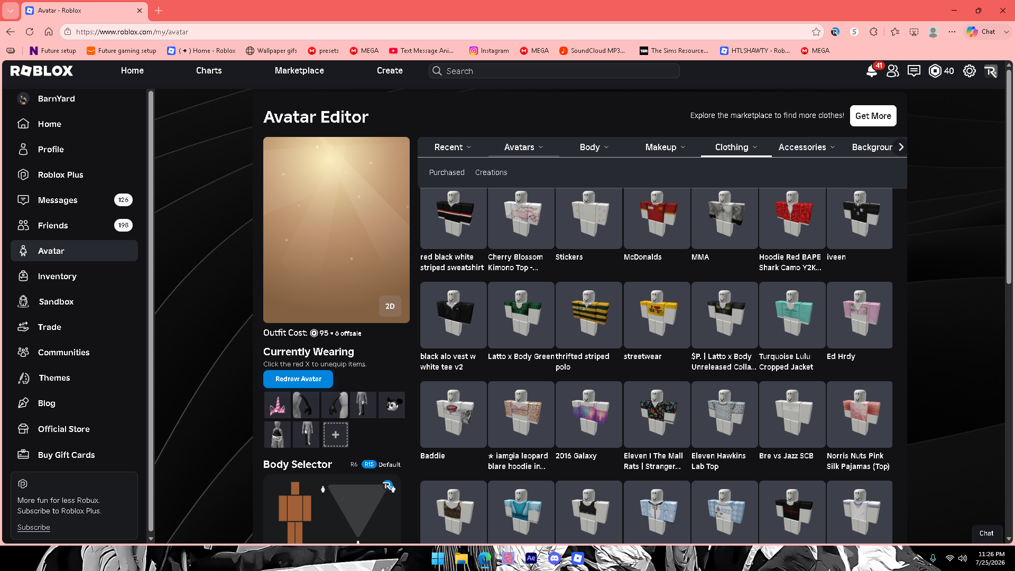Open Friends with 198 badge
The image size is (1015, 571).
pyautogui.click(x=74, y=225)
